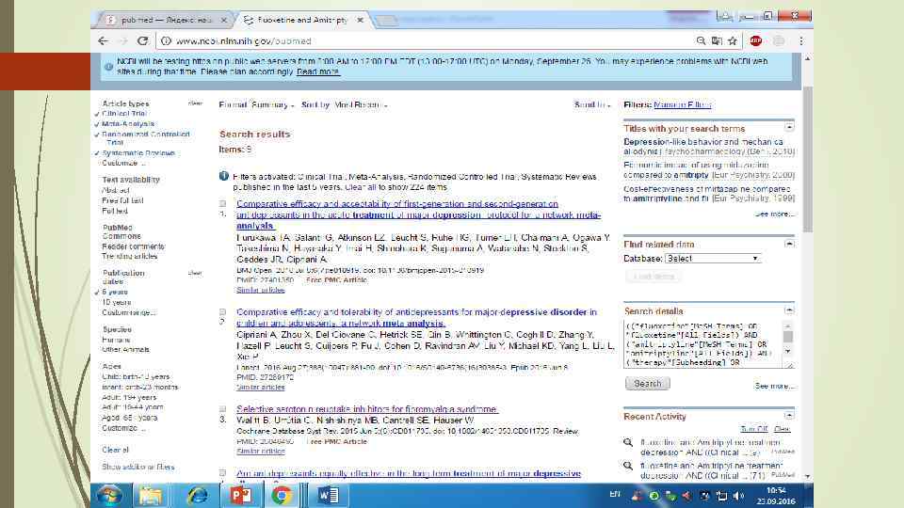
Task: Switch to PowerPoint in the taskbar
Action: 240,496
